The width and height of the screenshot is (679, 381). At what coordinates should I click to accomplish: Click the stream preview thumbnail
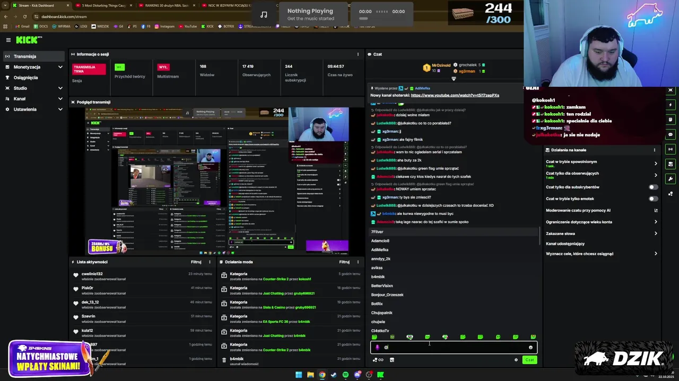coord(217,182)
